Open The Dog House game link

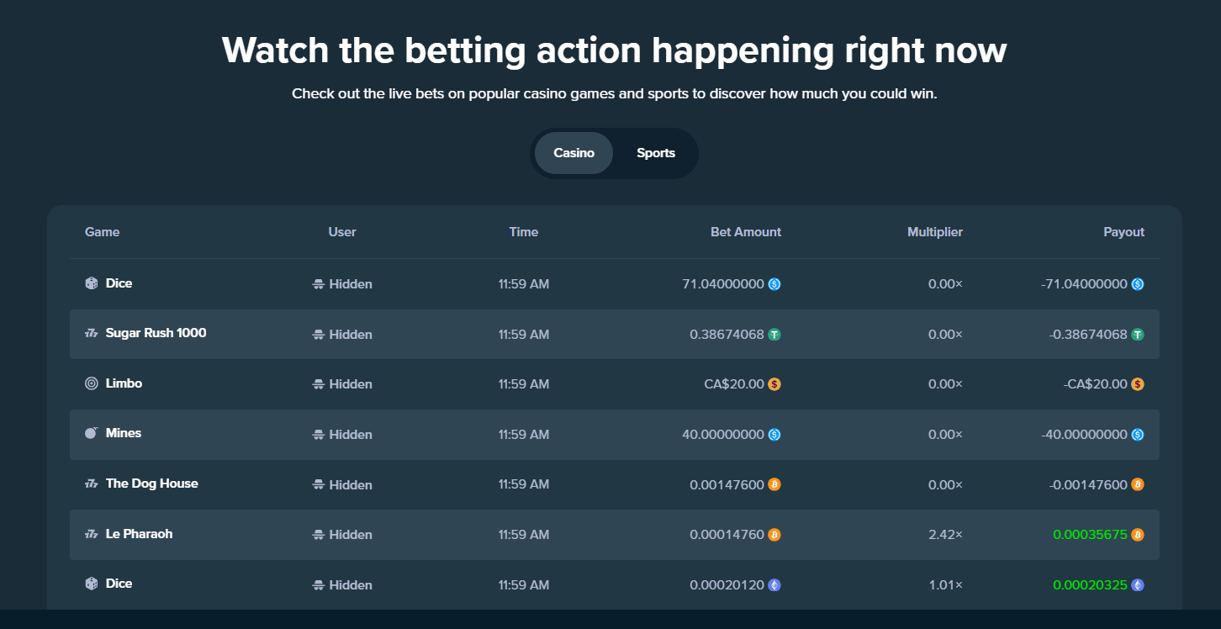click(151, 484)
